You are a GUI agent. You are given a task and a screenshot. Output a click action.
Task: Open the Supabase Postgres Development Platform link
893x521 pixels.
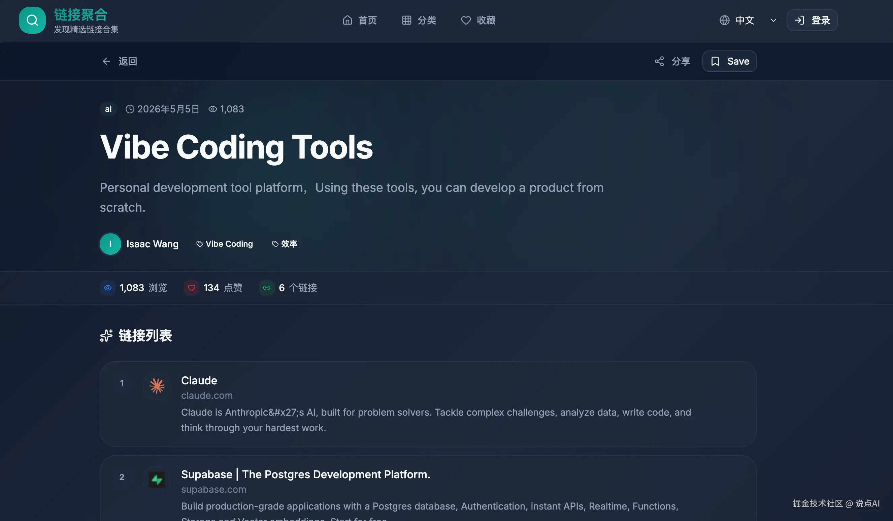[306, 474]
